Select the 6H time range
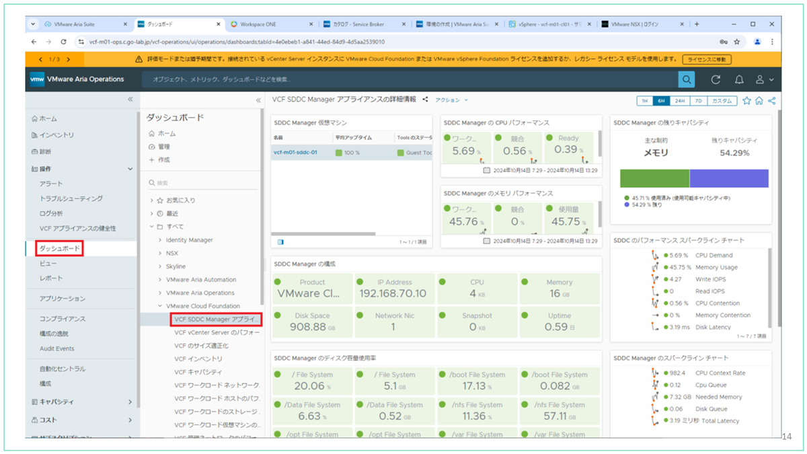Screen dimensions: 807x454 click(x=661, y=101)
